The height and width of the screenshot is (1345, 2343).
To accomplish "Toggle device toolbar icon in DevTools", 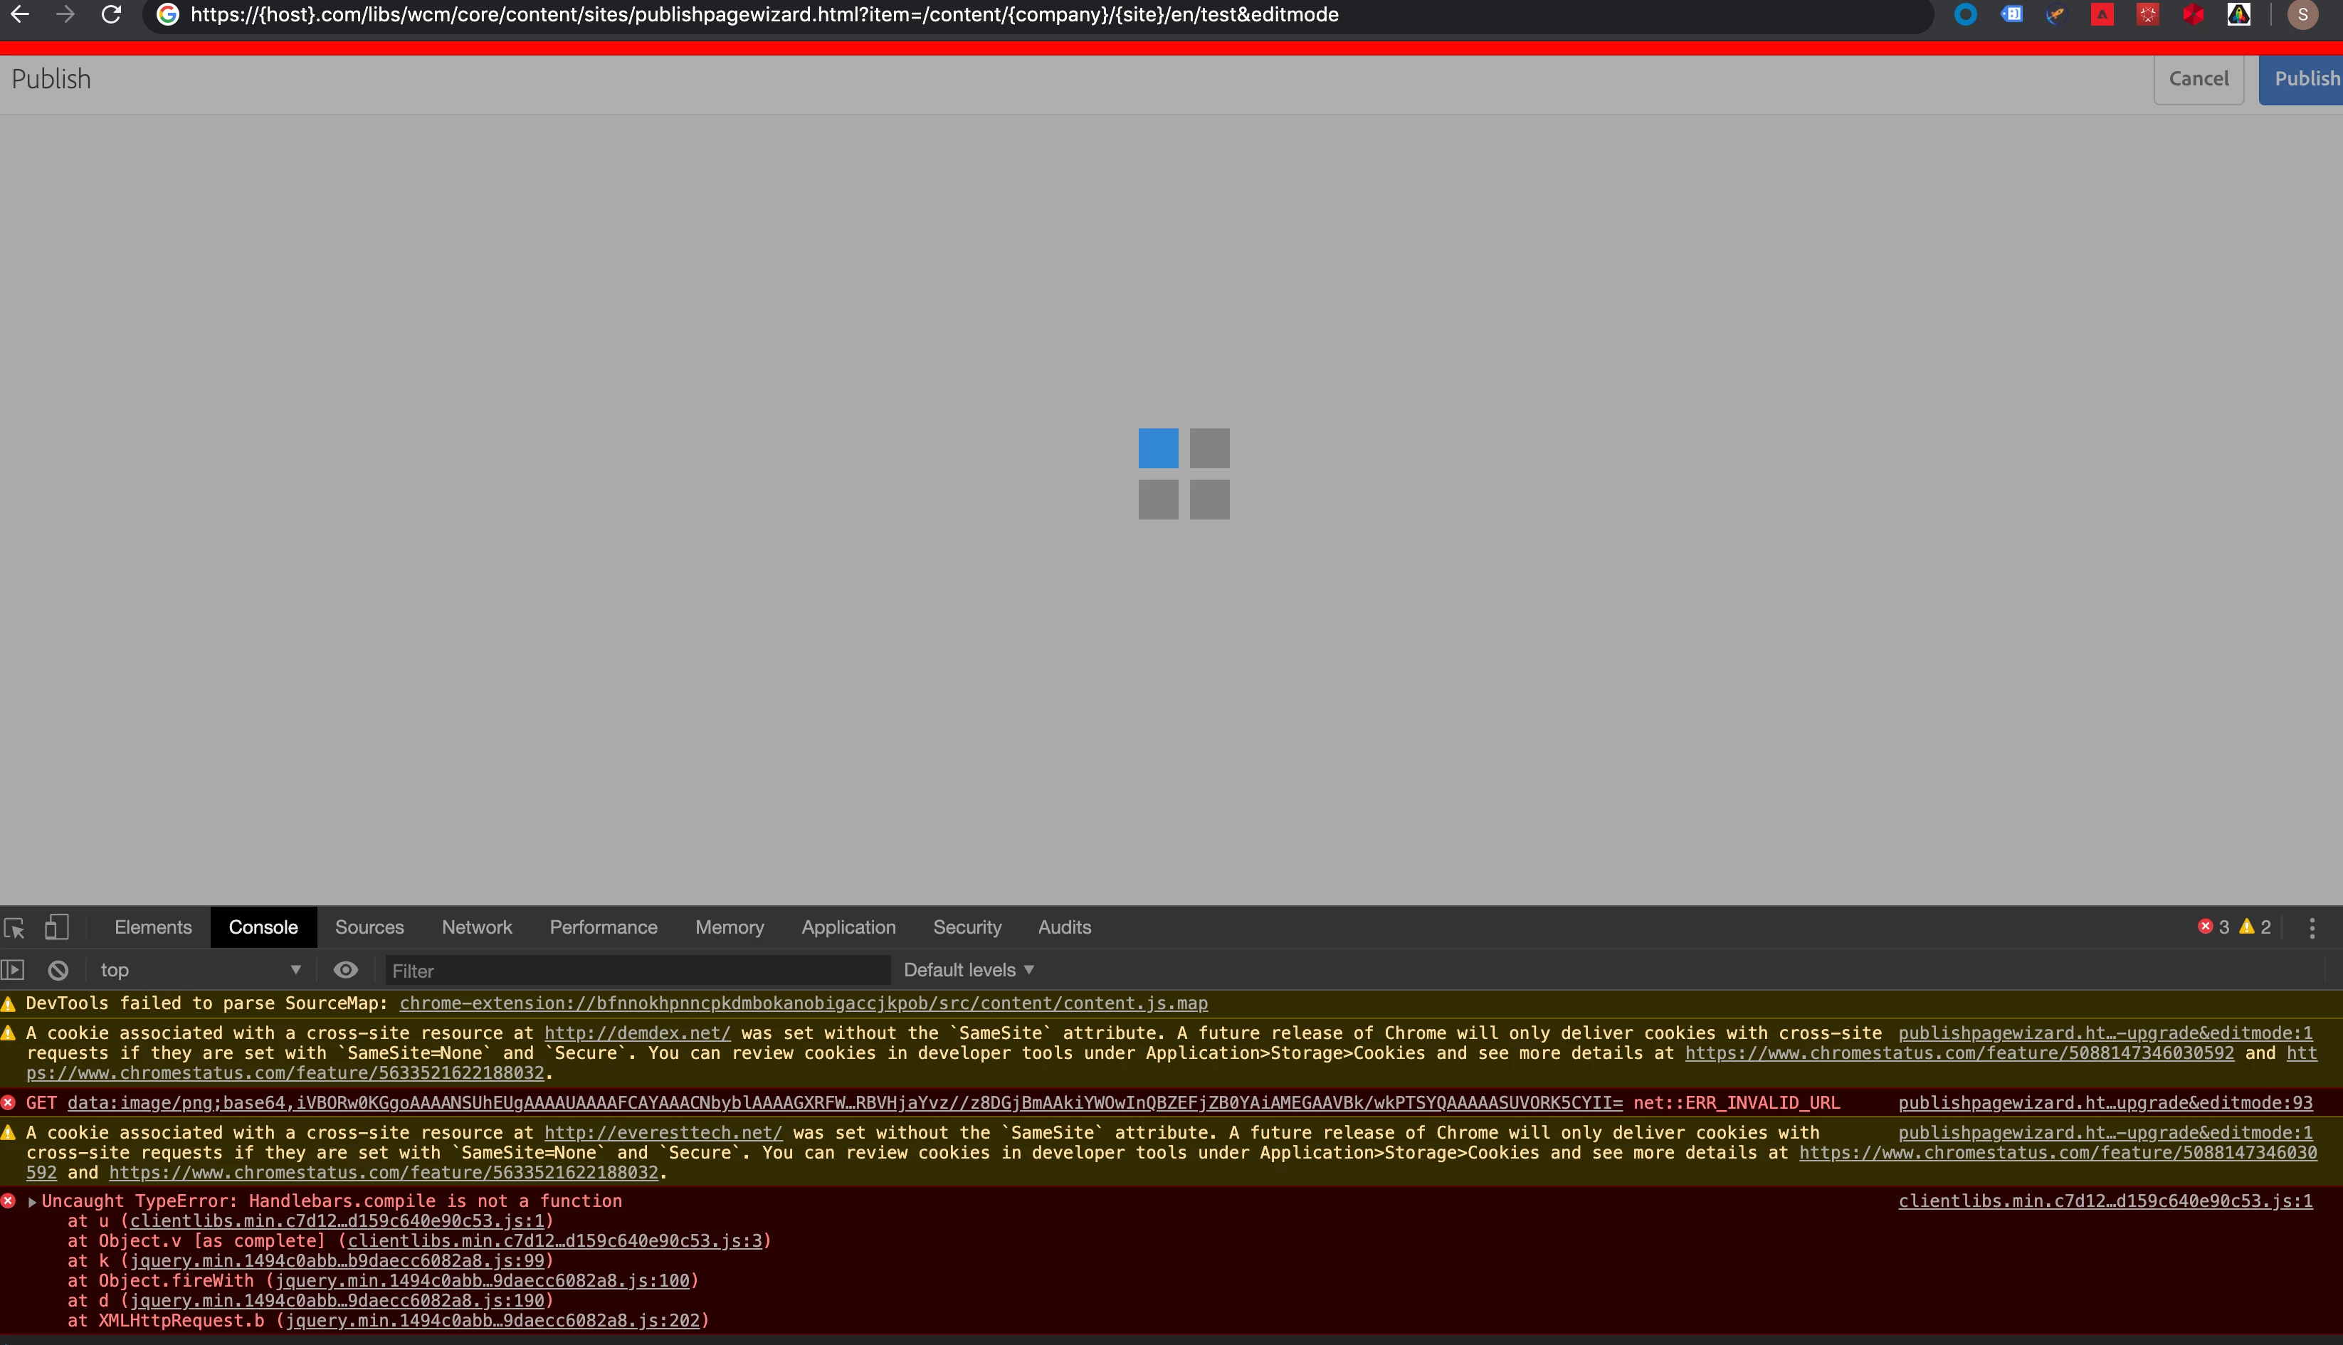I will [56, 927].
